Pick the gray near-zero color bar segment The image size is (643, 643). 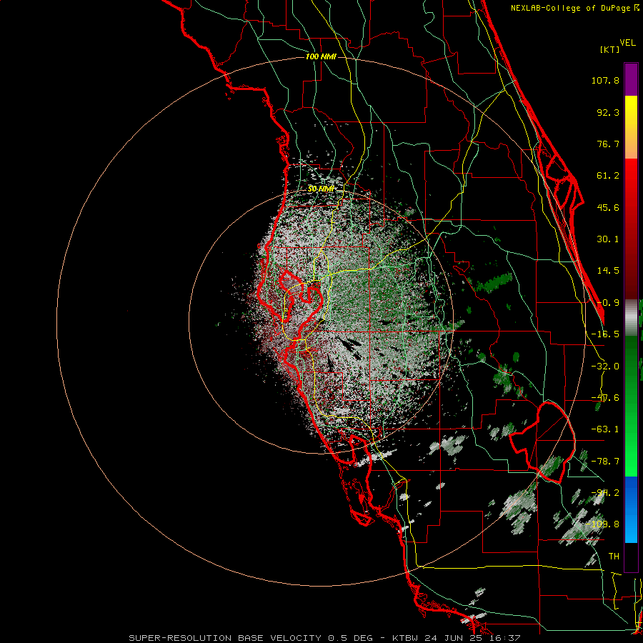pyautogui.click(x=631, y=318)
